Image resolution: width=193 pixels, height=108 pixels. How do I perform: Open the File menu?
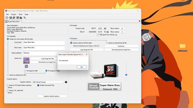(7, 14)
